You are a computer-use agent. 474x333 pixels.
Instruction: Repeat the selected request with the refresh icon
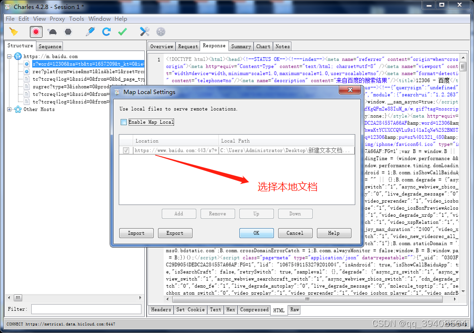(106, 32)
